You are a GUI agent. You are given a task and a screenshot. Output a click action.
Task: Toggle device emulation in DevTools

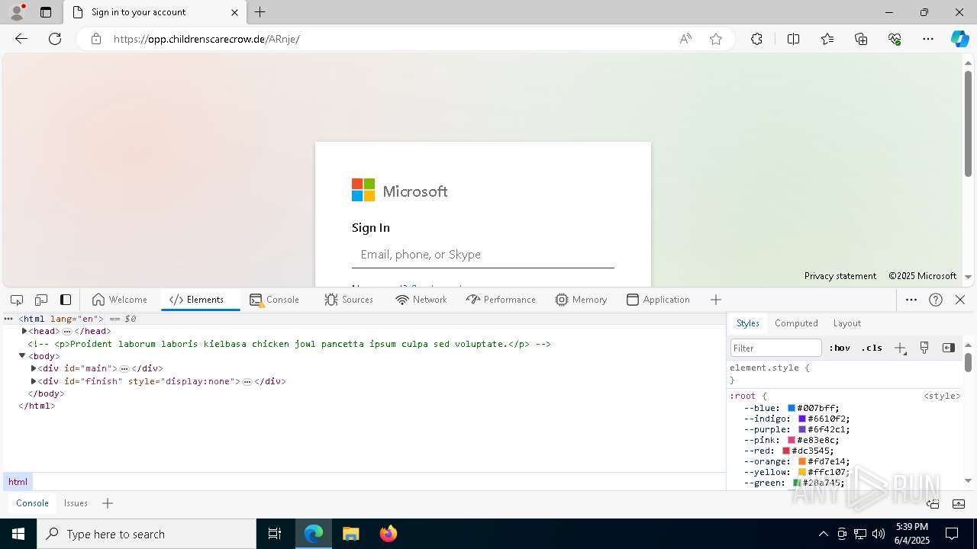click(x=41, y=300)
